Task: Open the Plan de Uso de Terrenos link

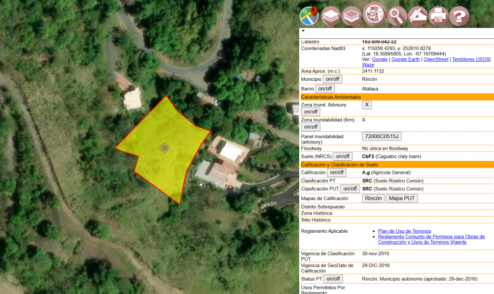Action: (x=404, y=231)
